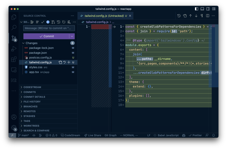Click Git Graph in the status bar

[x=110, y=135]
